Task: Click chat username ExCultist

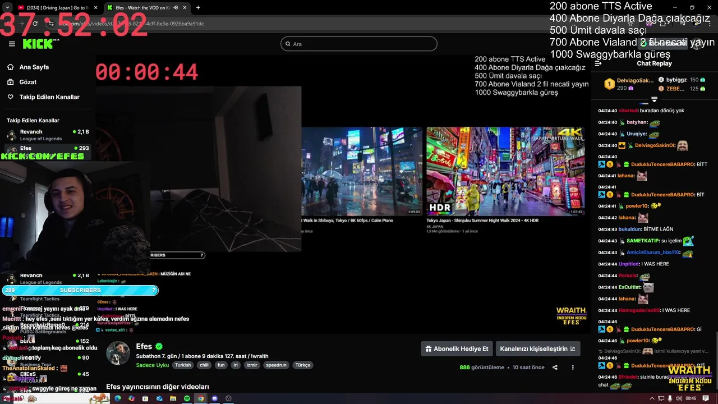Action: click(x=629, y=287)
